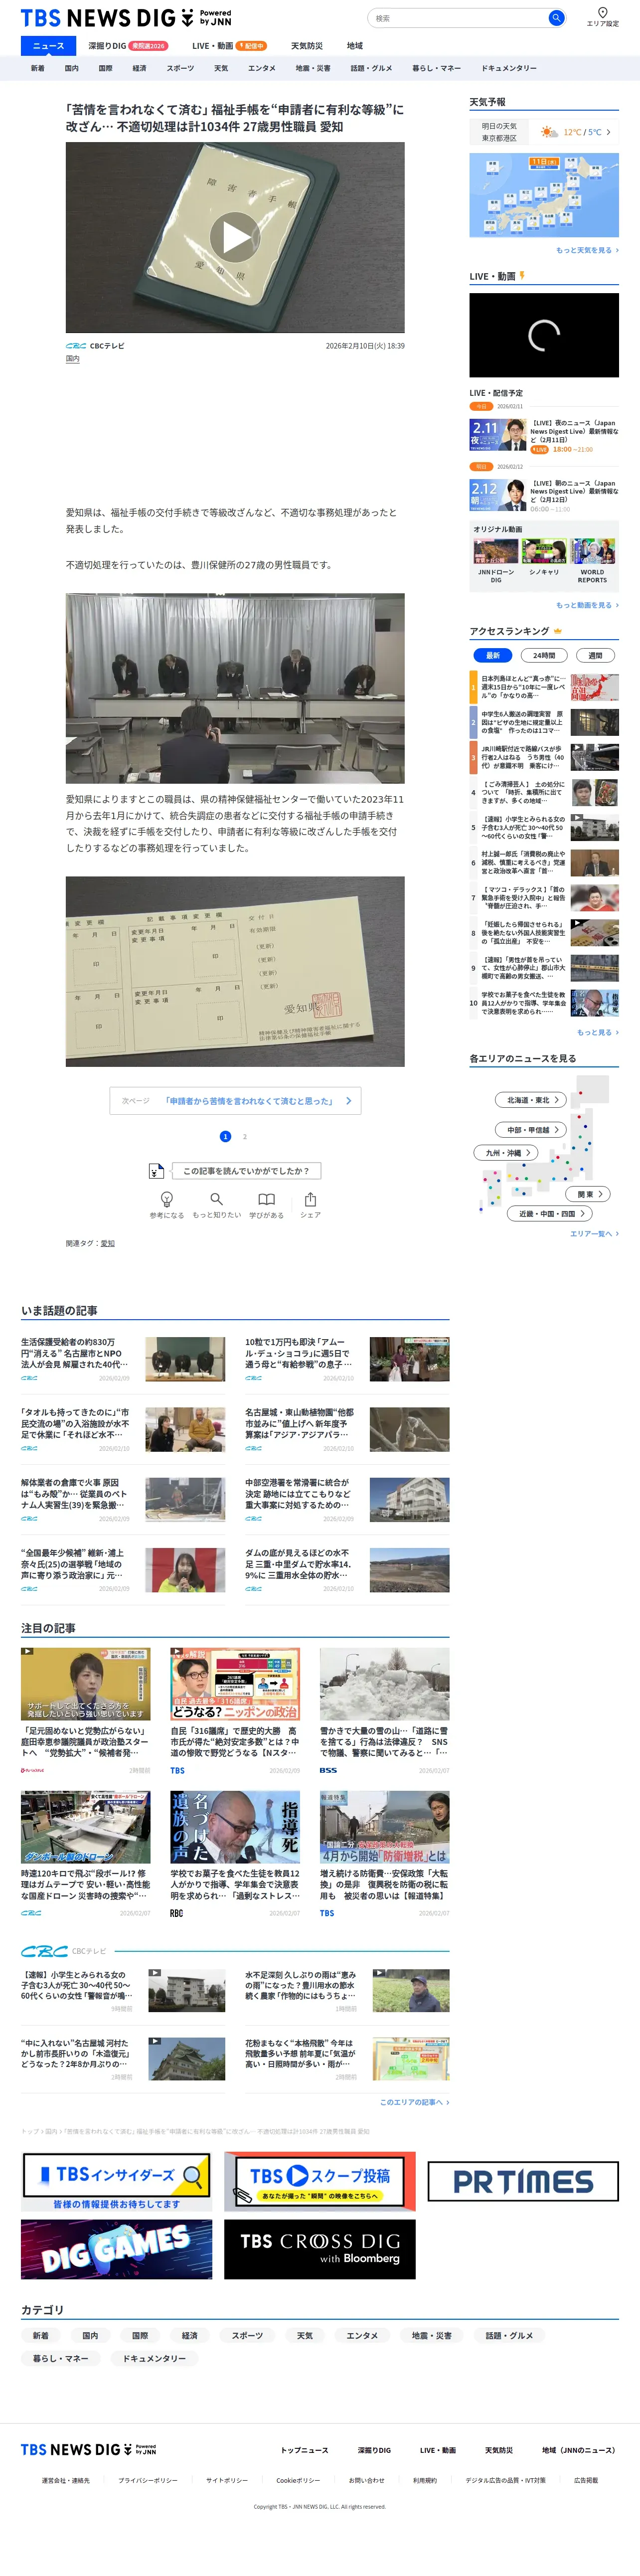The image size is (640, 2576).
Task: Open このエリアの記事へ link
Action: tap(414, 2102)
